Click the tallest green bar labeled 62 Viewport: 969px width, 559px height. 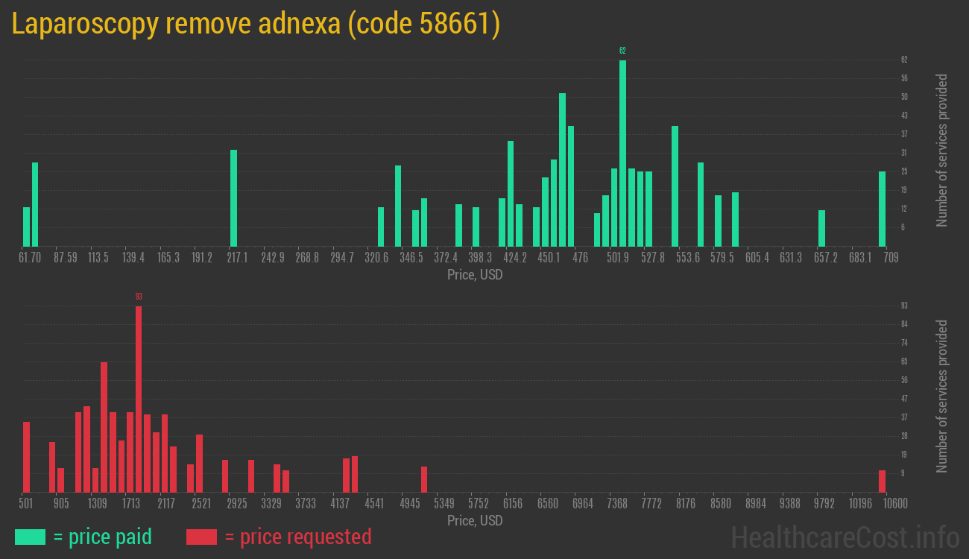pos(622,153)
